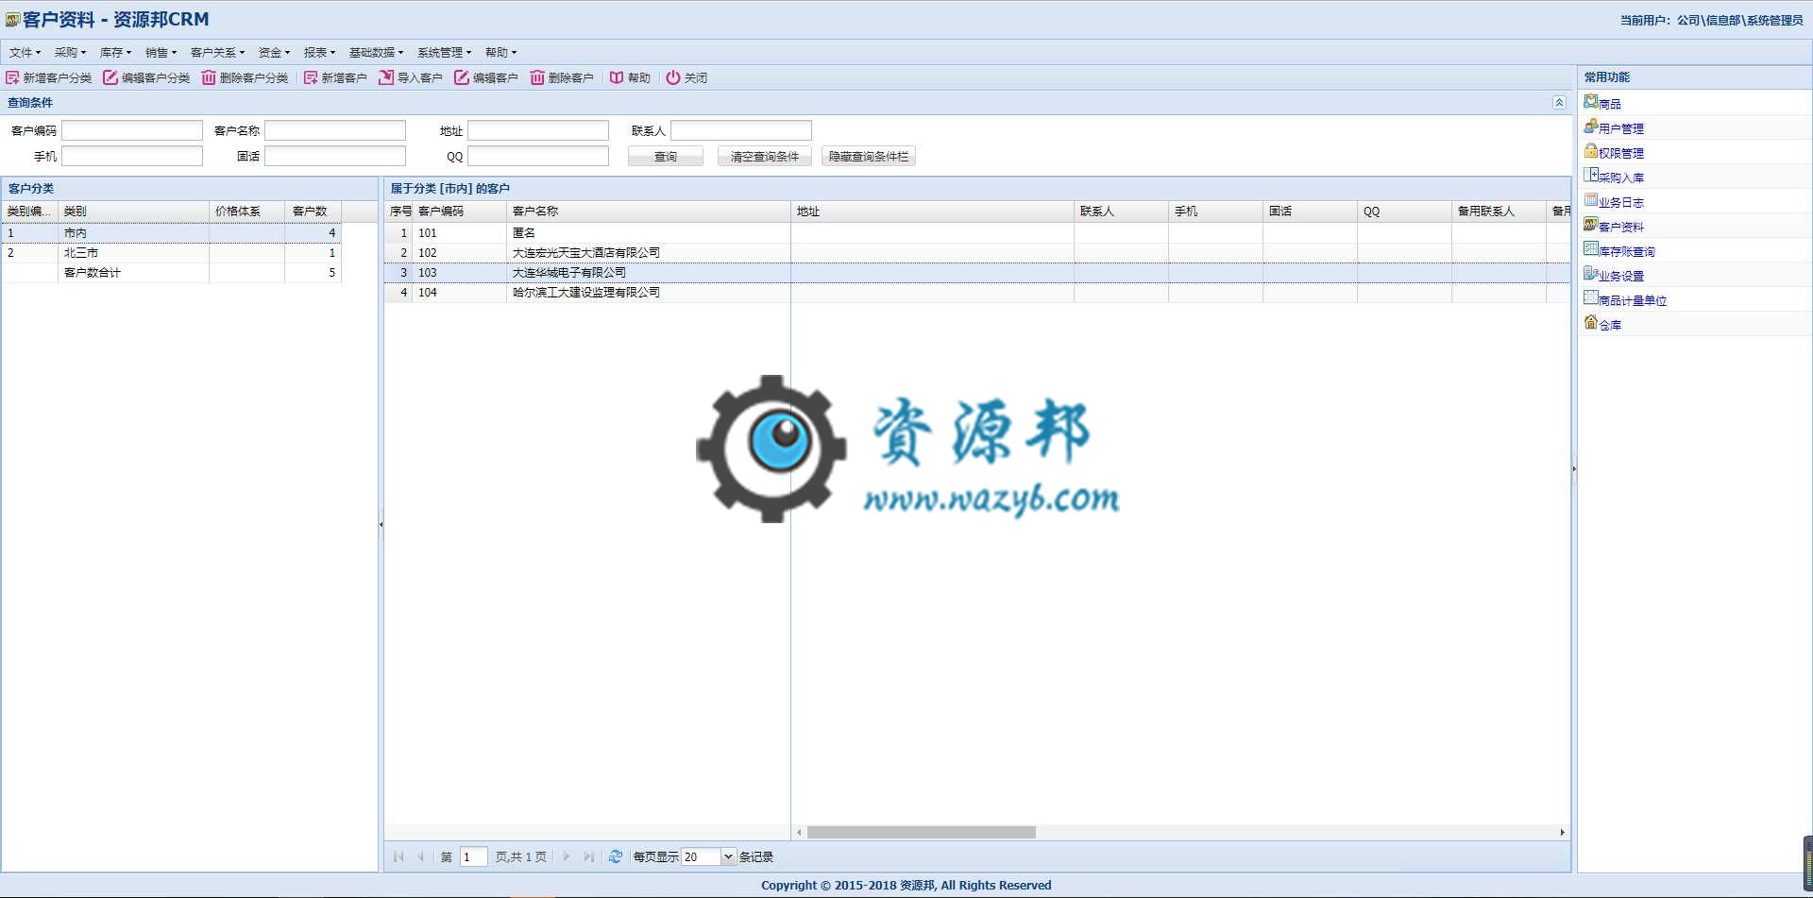Viewport: 1813px width, 898px height.
Task: Click the QQ input field
Action: [538, 156]
